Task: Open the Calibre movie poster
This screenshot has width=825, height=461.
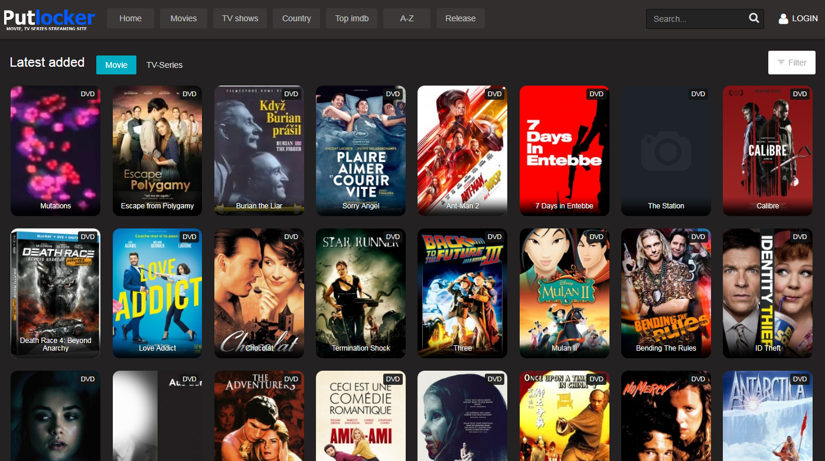Action: 768,151
